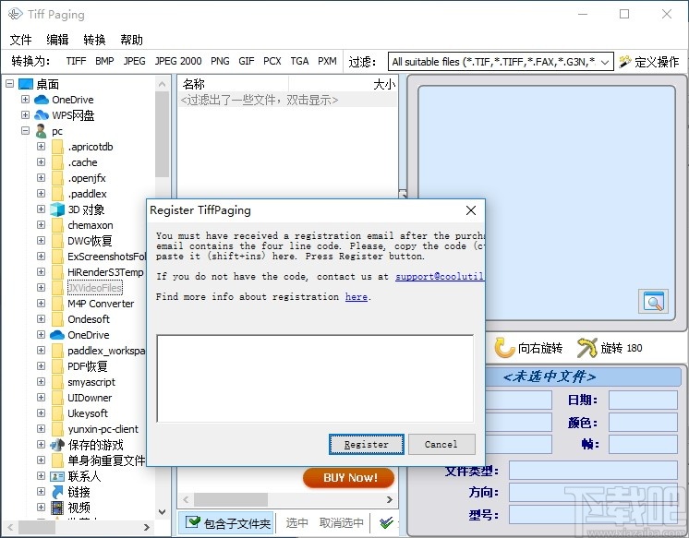Click 取消选中 to uncheck files
The image size is (689, 538).
pyautogui.click(x=342, y=522)
